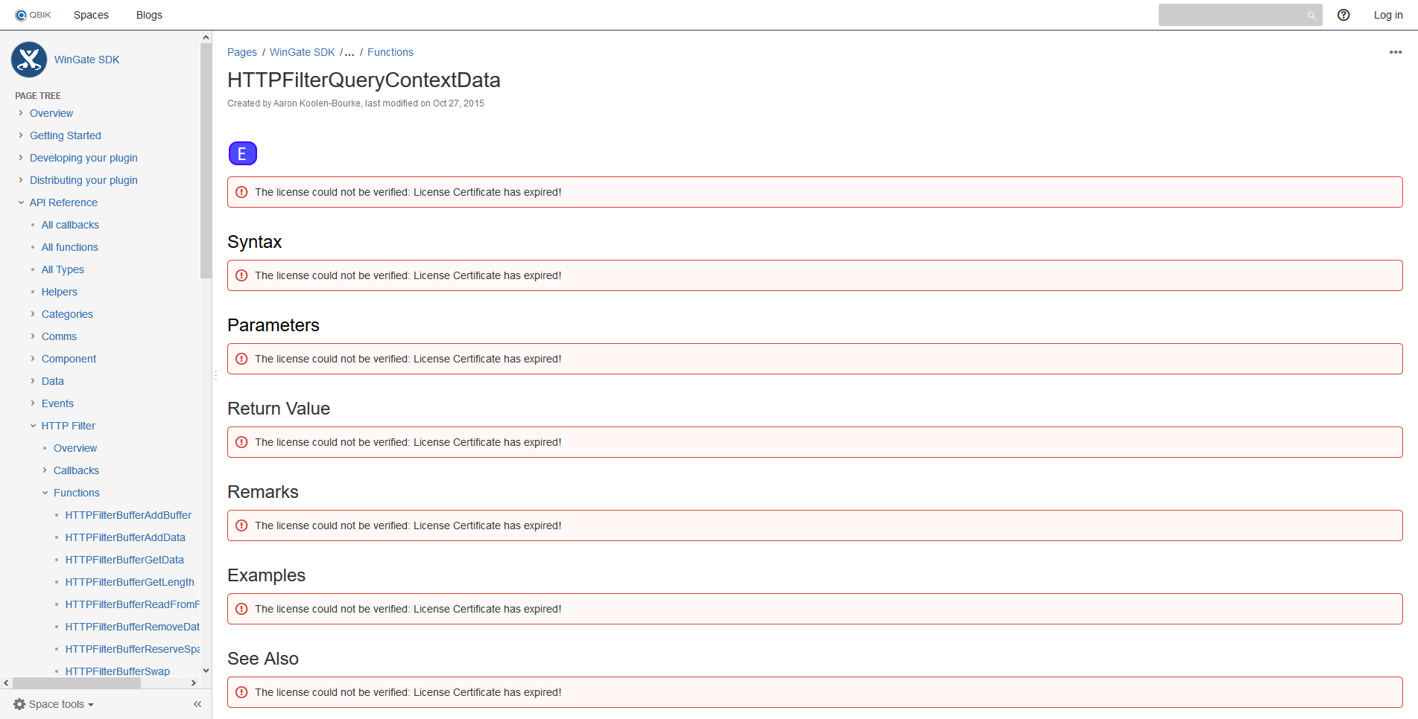Image resolution: width=1418 pixels, height=719 pixels.
Task: Collapse sidebar with double-chevron icon
Action: [x=197, y=704]
